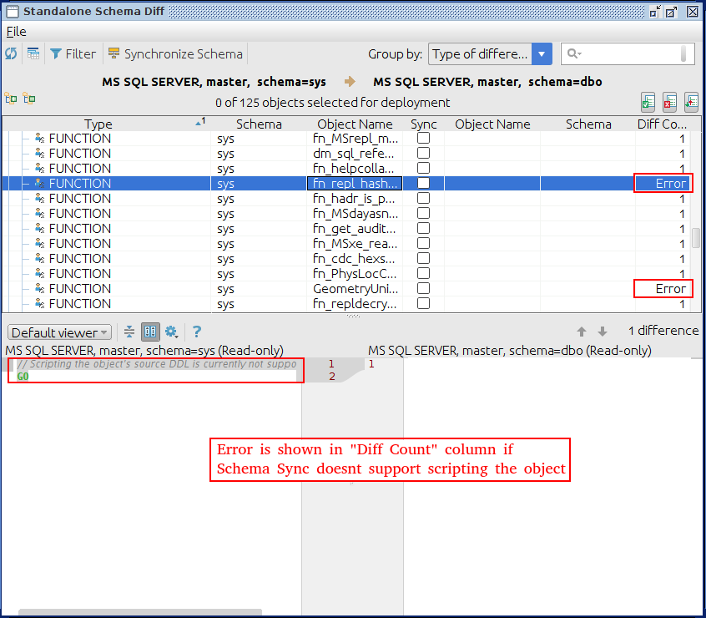
Task: Open the table view settings icon
Action: click(x=33, y=53)
